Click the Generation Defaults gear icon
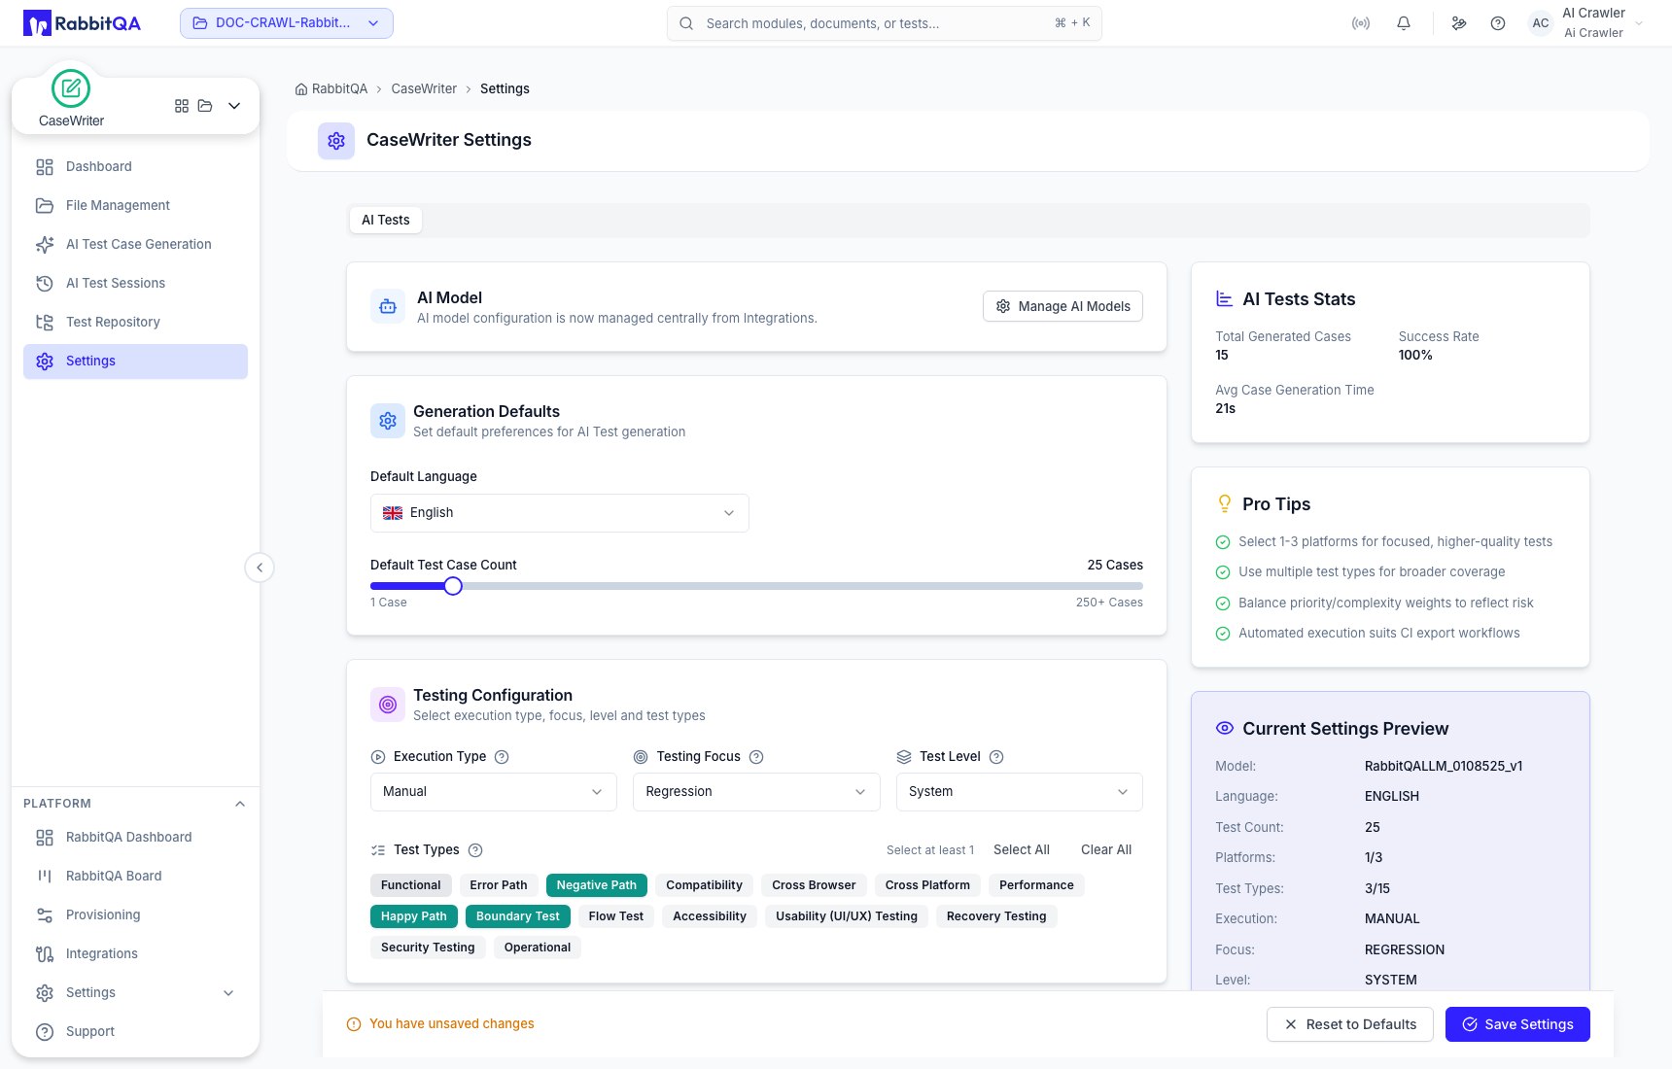 388,421
